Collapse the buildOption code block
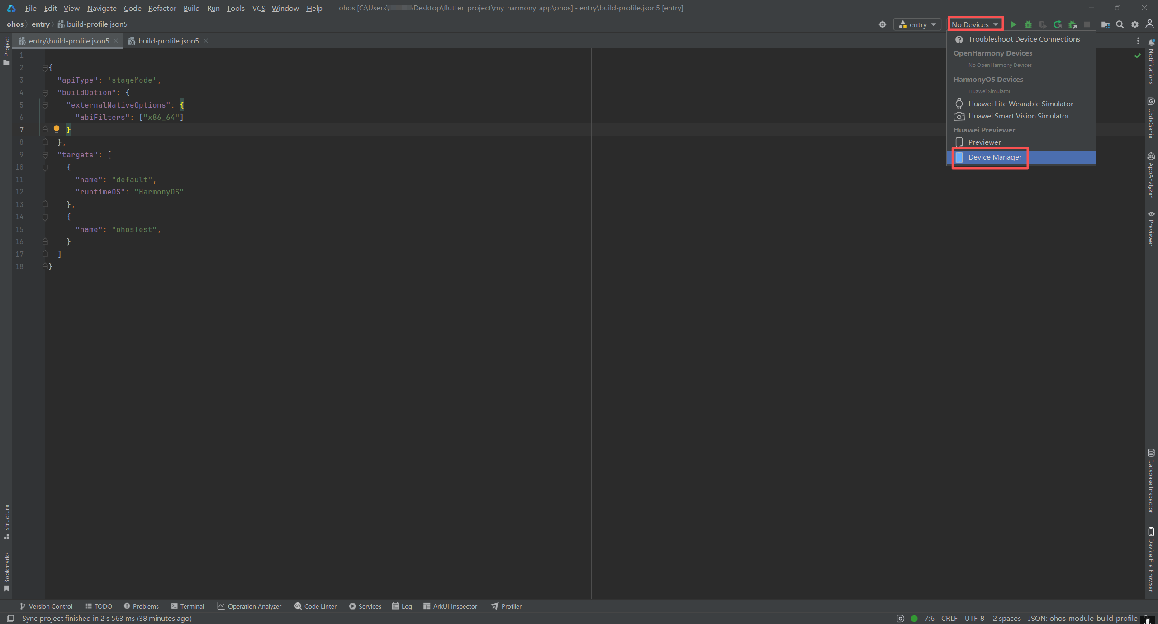The height and width of the screenshot is (624, 1158). coord(45,93)
